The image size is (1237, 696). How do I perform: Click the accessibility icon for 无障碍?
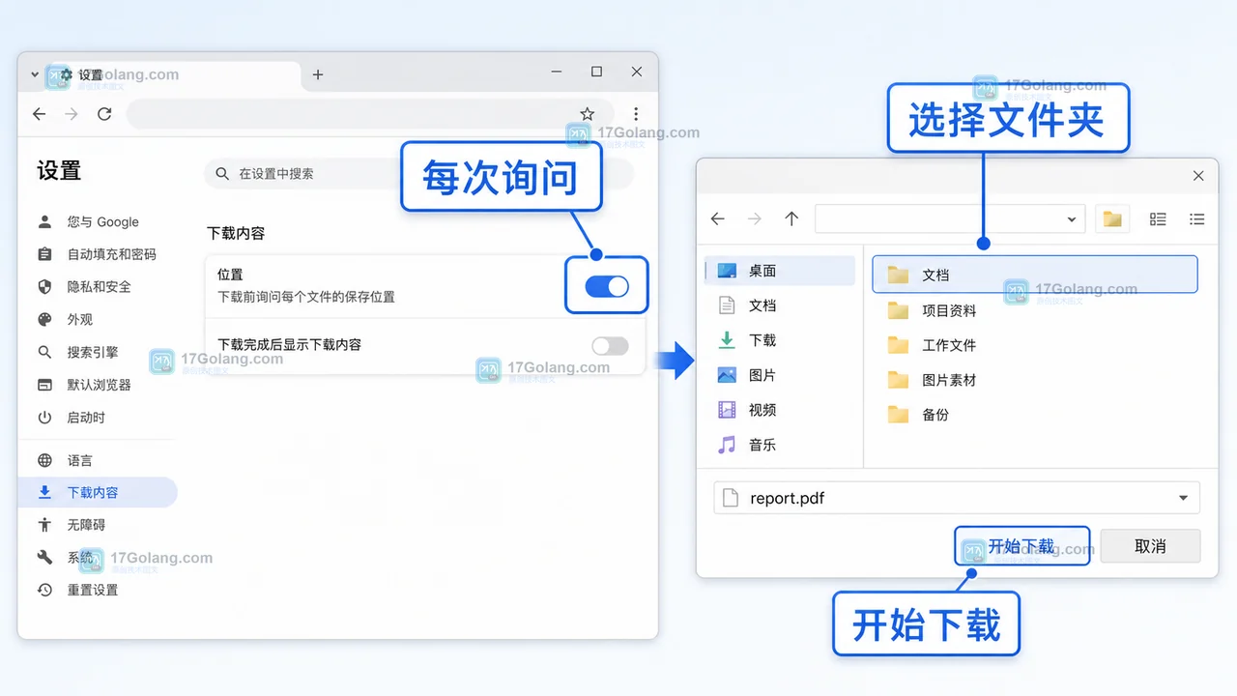pyautogui.click(x=44, y=525)
